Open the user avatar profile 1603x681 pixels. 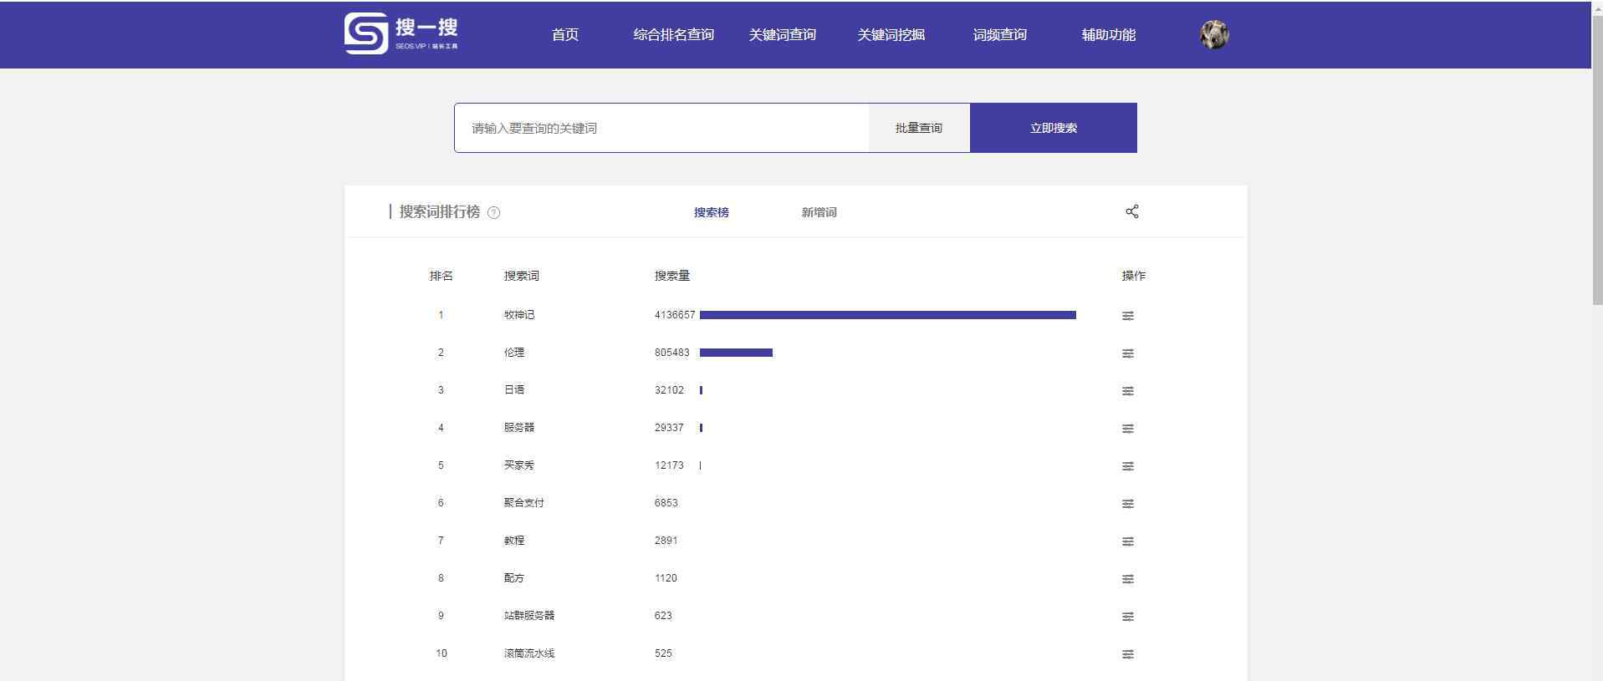pyautogui.click(x=1214, y=34)
